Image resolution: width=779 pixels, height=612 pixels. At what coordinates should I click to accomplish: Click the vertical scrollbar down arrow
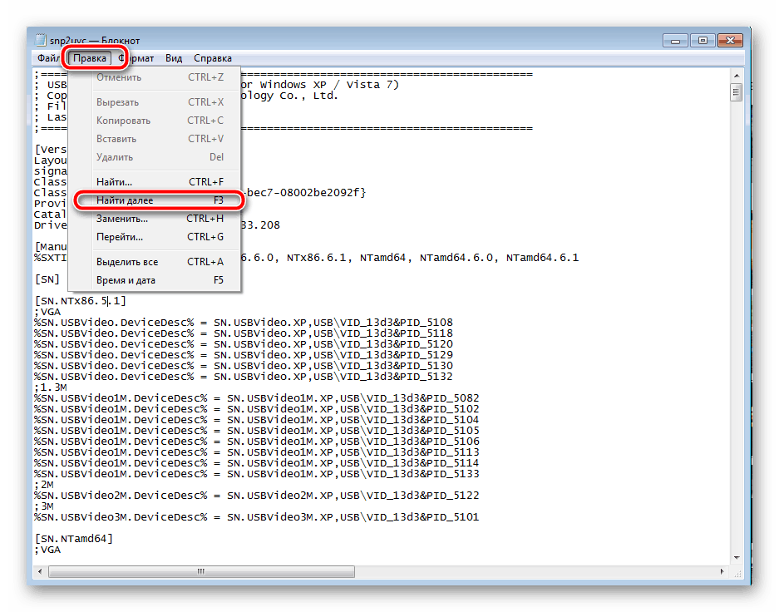736,557
